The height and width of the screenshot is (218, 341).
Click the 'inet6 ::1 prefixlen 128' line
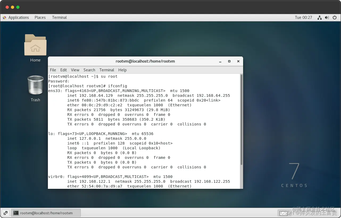coord(120,143)
